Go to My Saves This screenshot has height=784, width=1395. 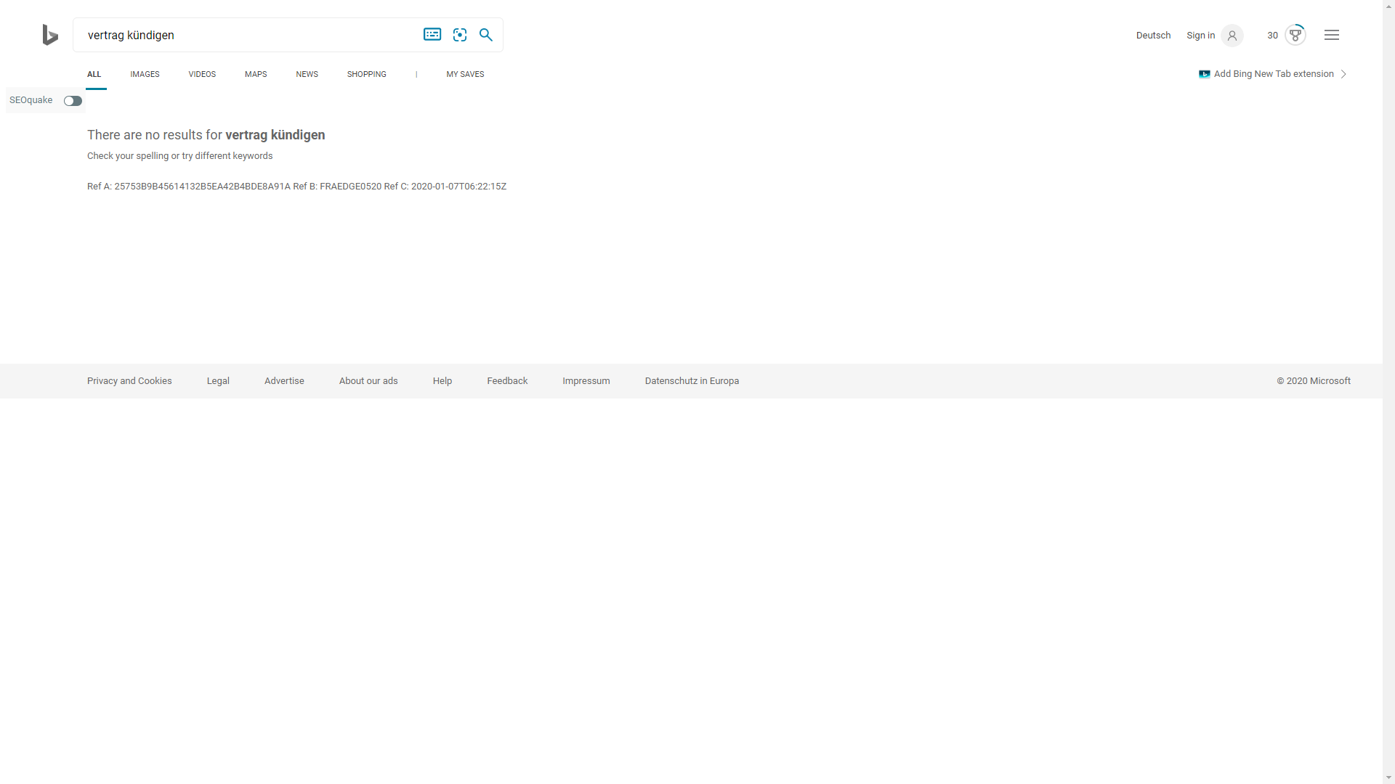click(465, 74)
